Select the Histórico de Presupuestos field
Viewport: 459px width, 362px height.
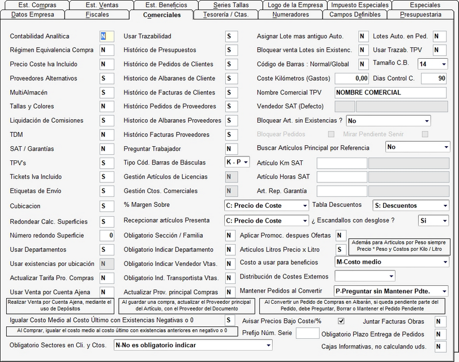[x=231, y=50]
